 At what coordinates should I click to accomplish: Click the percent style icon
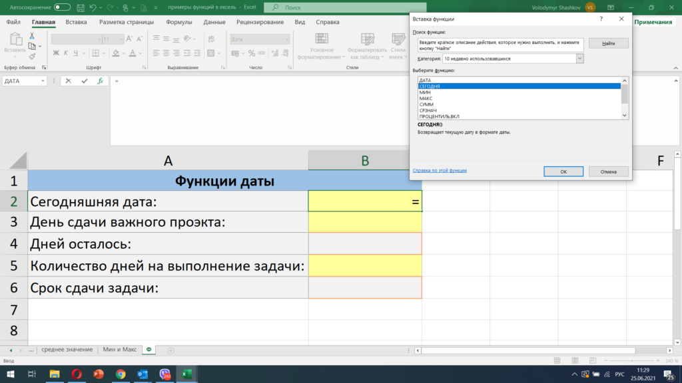pos(251,53)
